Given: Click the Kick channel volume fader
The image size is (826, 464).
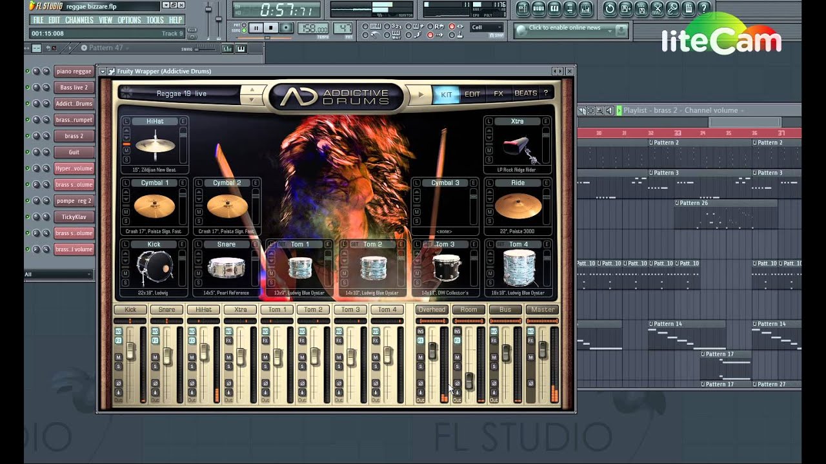Looking at the screenshot, I should 130,351.
